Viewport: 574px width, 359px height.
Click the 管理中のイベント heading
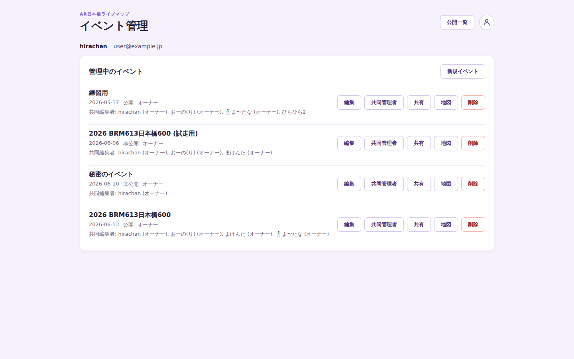click(116, 72)
